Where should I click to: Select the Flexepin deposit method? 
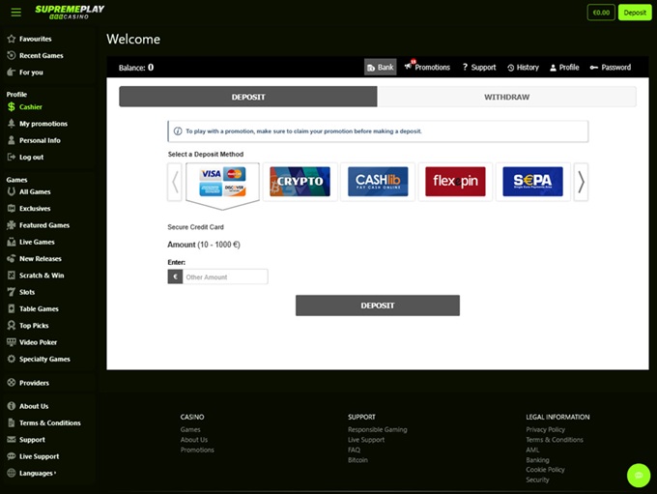click(x=455, y=182)
